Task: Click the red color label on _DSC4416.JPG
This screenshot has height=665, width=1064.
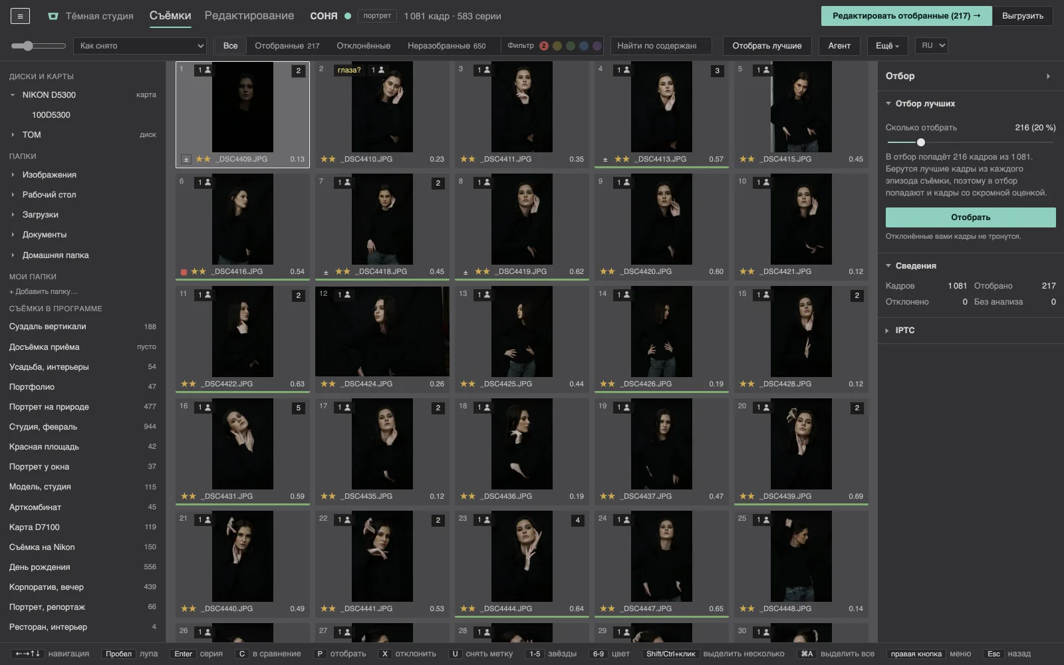Action: 184,272
